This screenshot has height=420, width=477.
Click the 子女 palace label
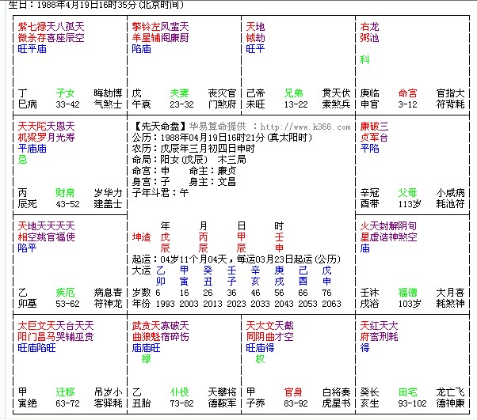click(65, 93)
